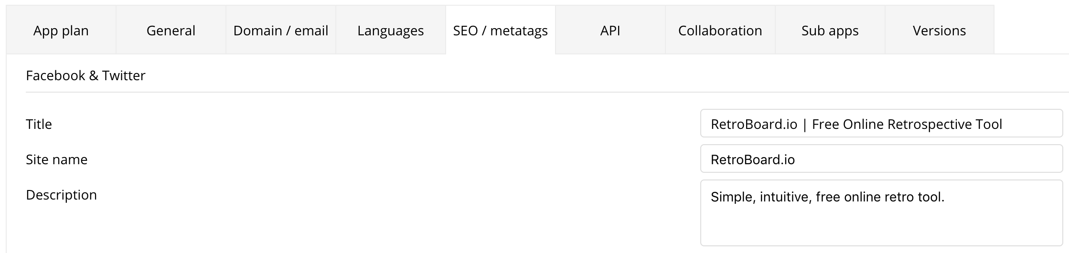
Task: Go to Domain / email tab
Action: tap(281, 31)
